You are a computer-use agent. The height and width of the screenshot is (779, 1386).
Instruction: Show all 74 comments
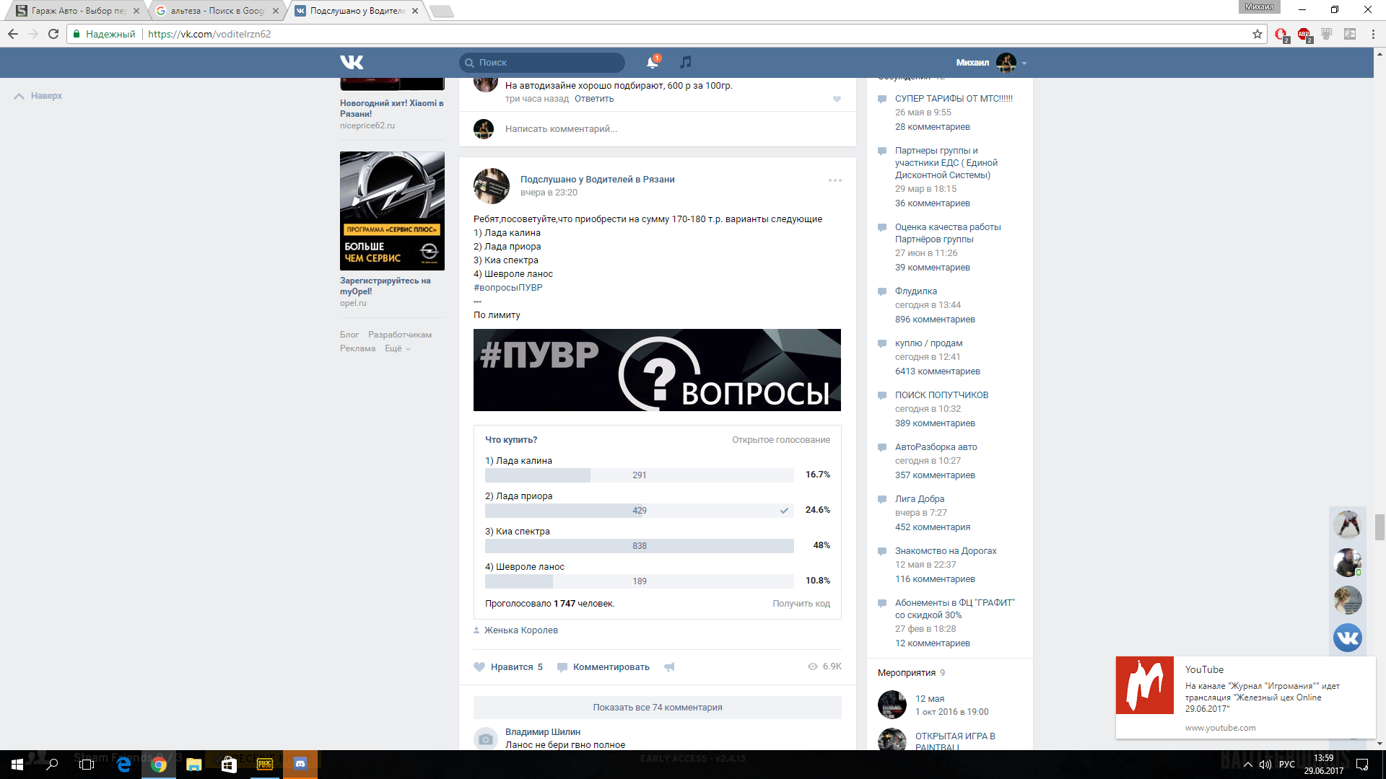pyautogui.click(x=657, y=707)
